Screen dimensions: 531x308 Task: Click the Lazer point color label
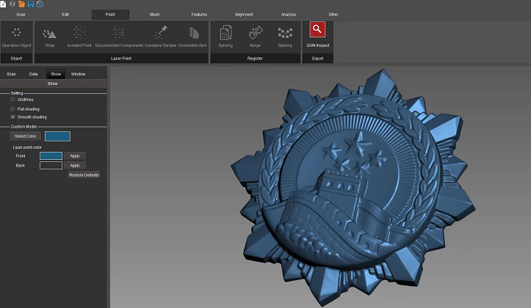[27, 147]
